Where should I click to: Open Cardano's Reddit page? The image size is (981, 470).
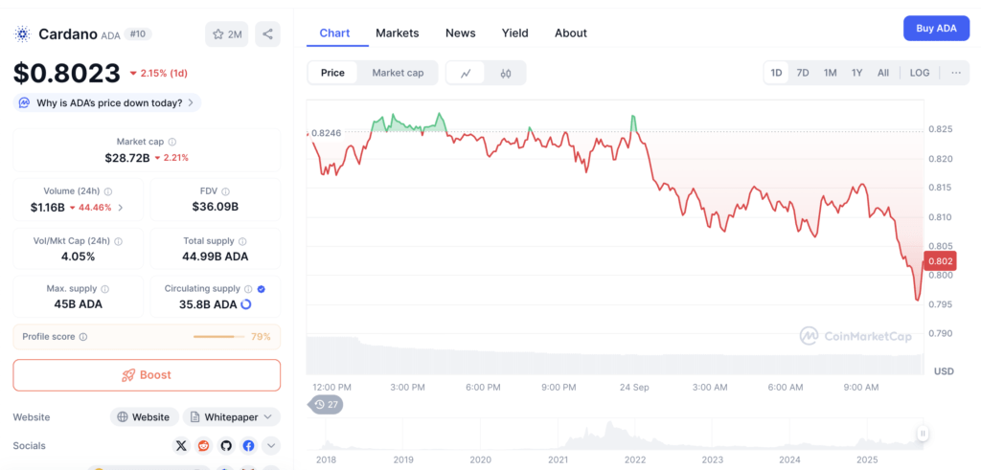204,446
